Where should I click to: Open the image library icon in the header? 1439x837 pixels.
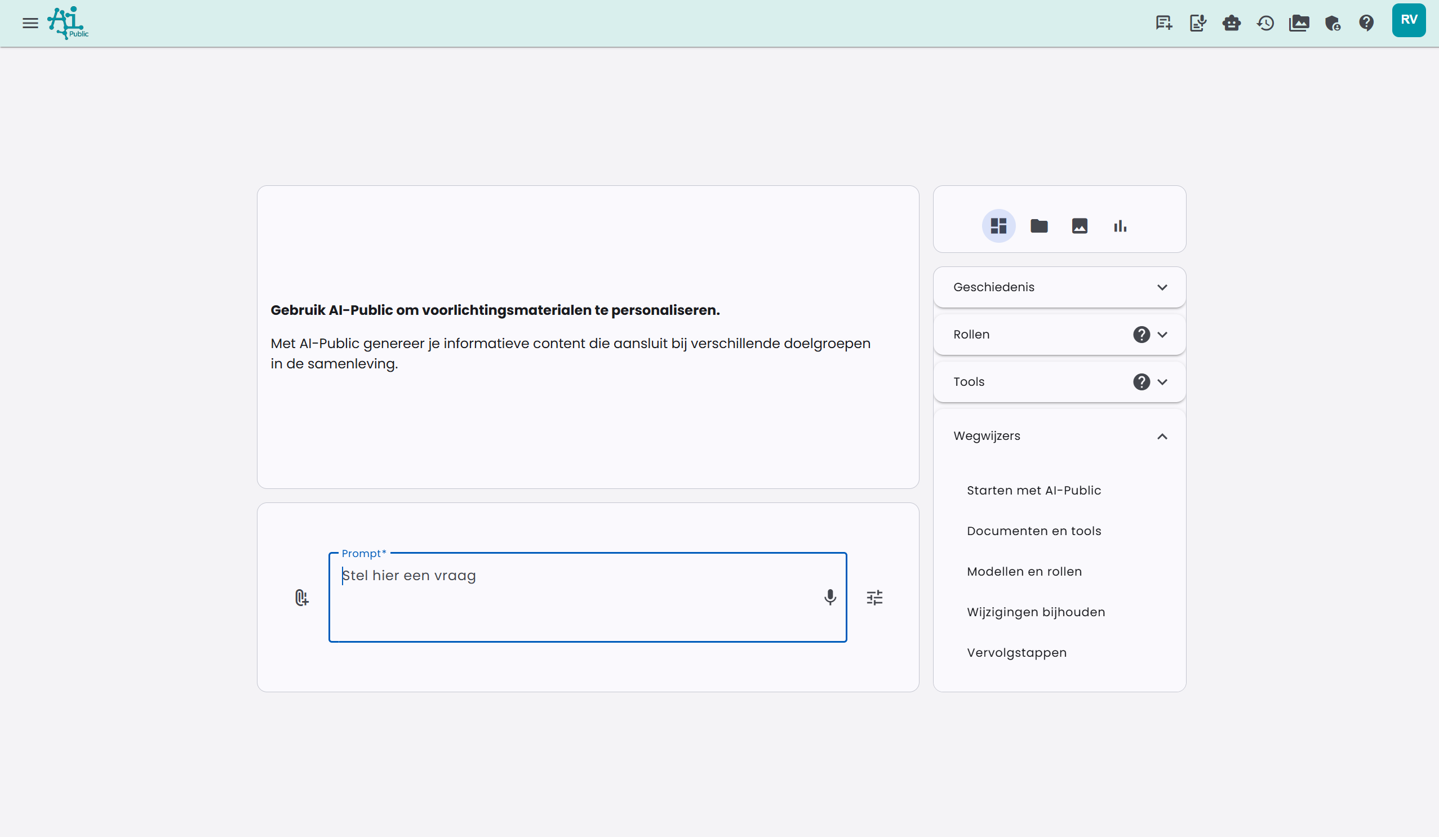1299,24
